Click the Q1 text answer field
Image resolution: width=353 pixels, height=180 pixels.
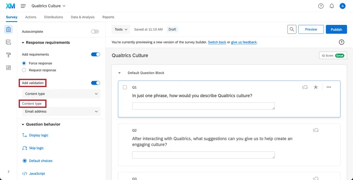pyautogui.click(x=203, y=106)
